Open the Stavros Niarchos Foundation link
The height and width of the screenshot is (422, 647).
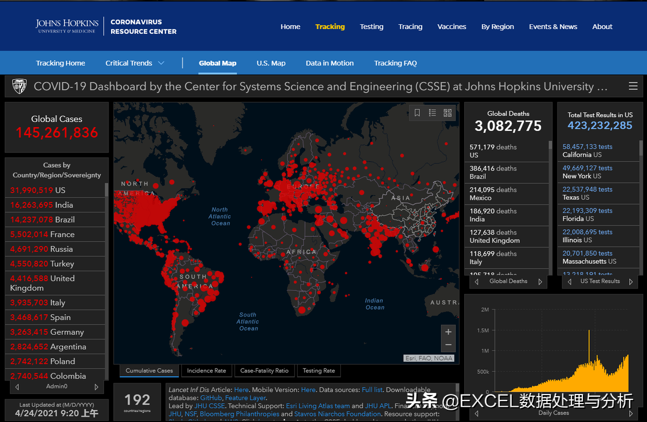(338, 414)
